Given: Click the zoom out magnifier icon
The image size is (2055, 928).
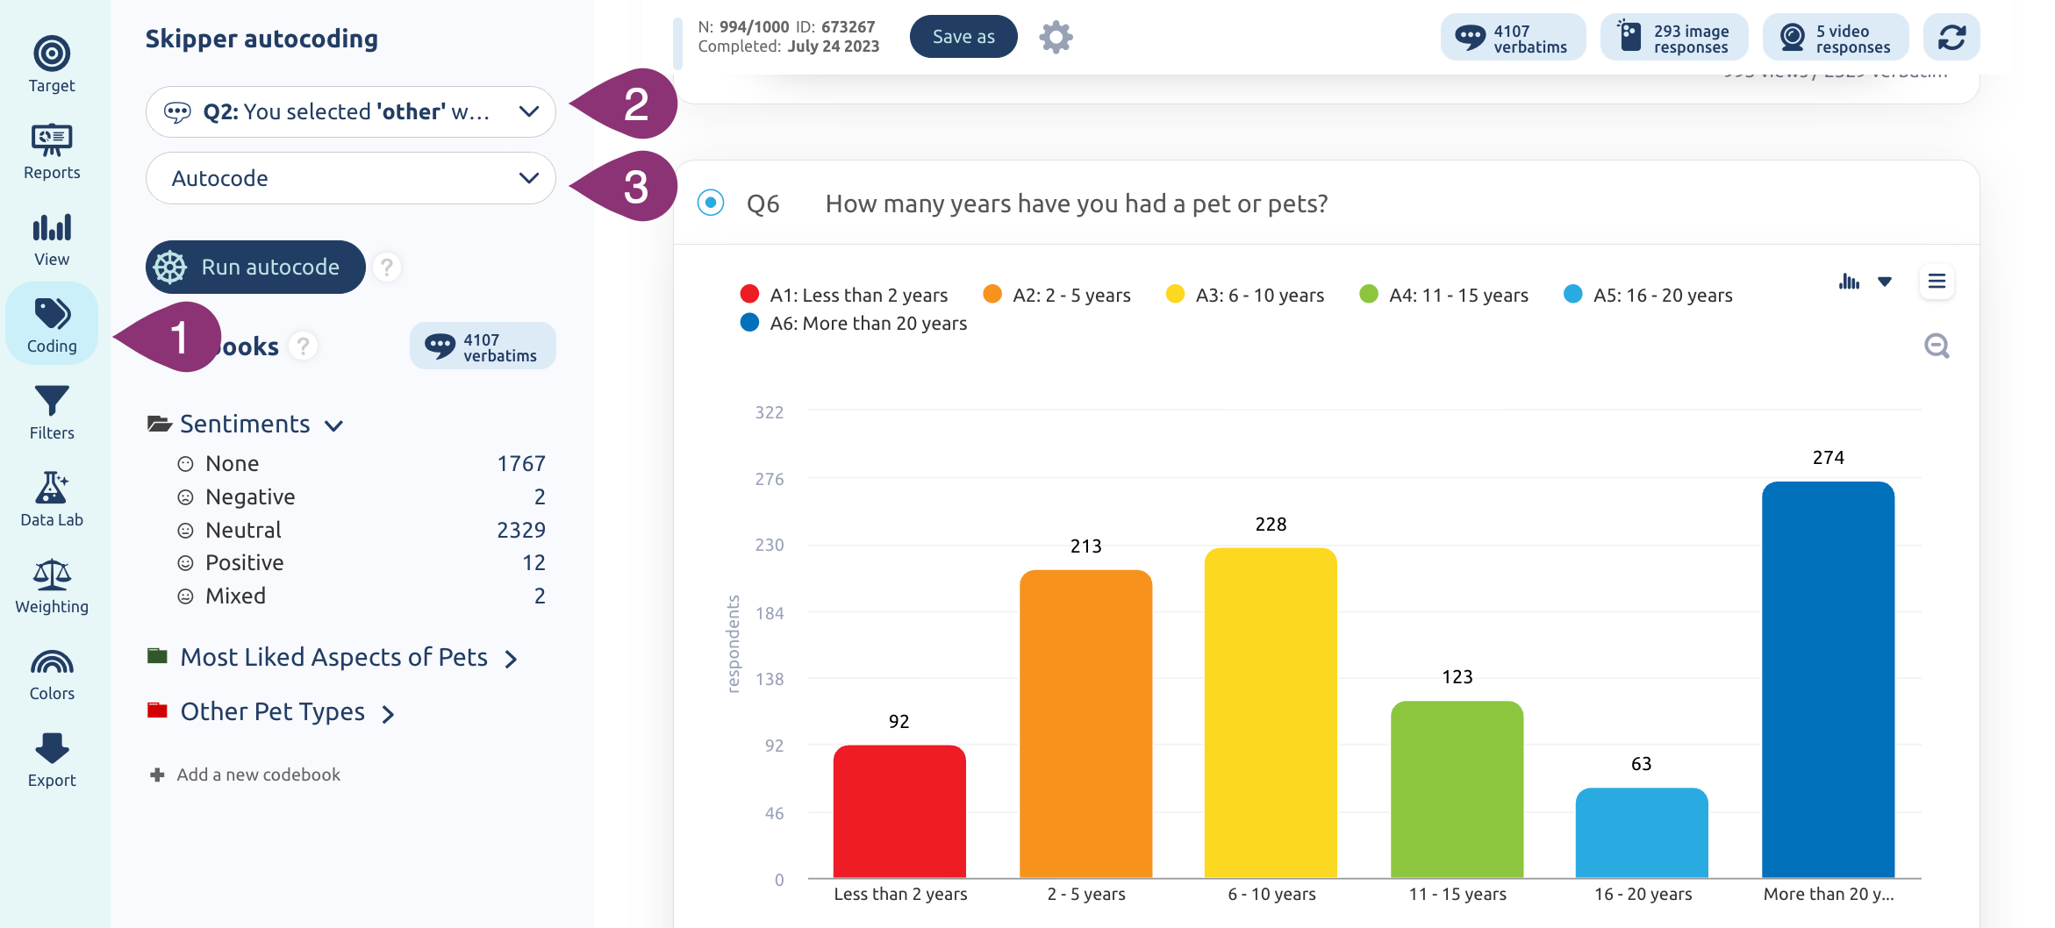Looking at the screenshot, I should 1937,346.
